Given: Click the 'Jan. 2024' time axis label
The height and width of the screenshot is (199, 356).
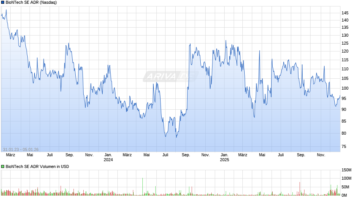Looking at the screenshot, I should tap(108, 157).
